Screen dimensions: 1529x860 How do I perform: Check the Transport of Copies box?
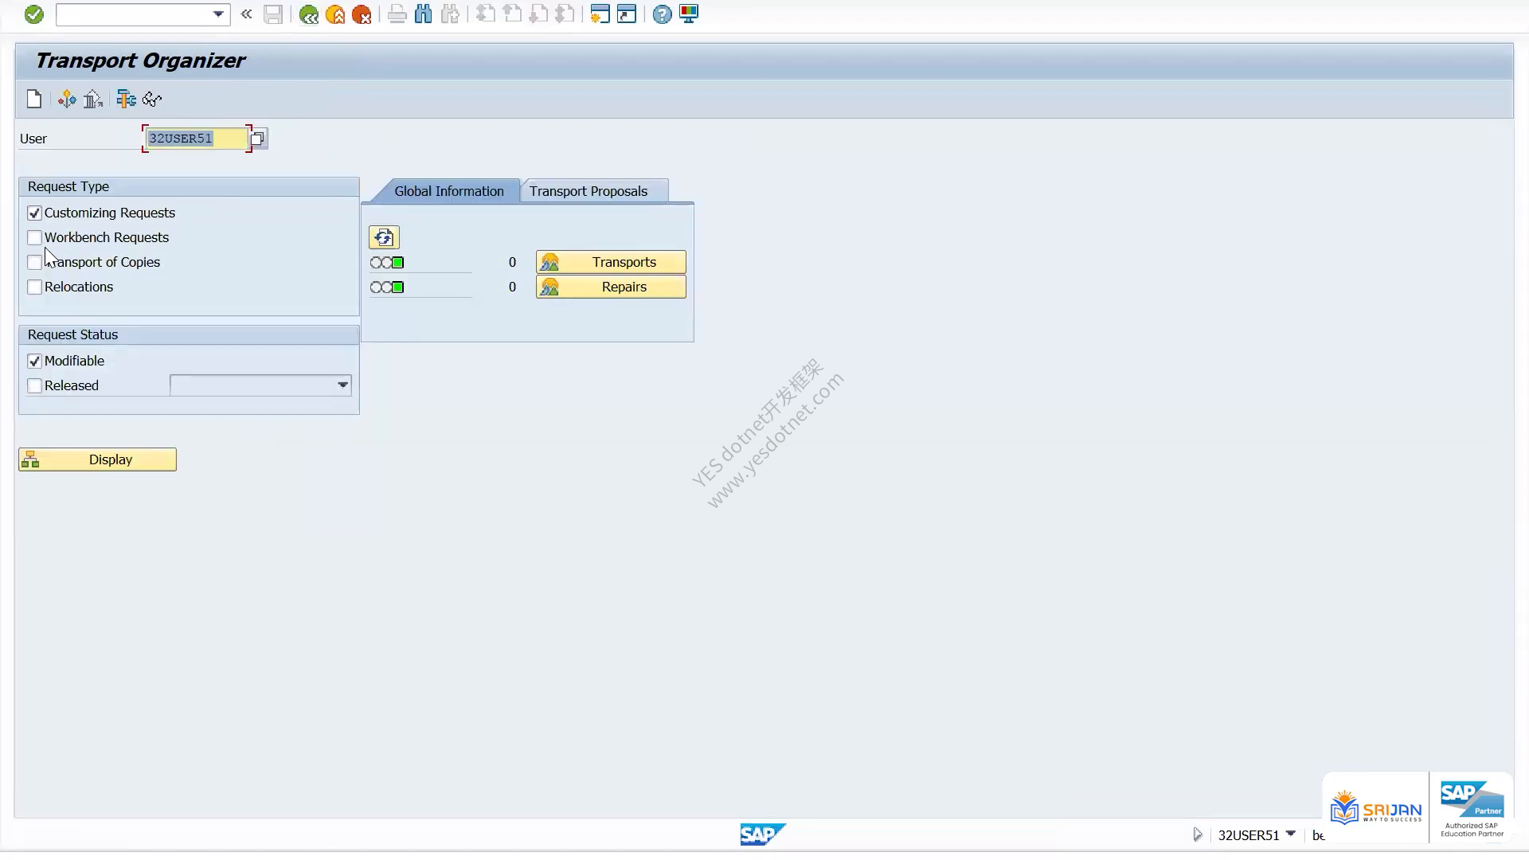click(34, 262)
